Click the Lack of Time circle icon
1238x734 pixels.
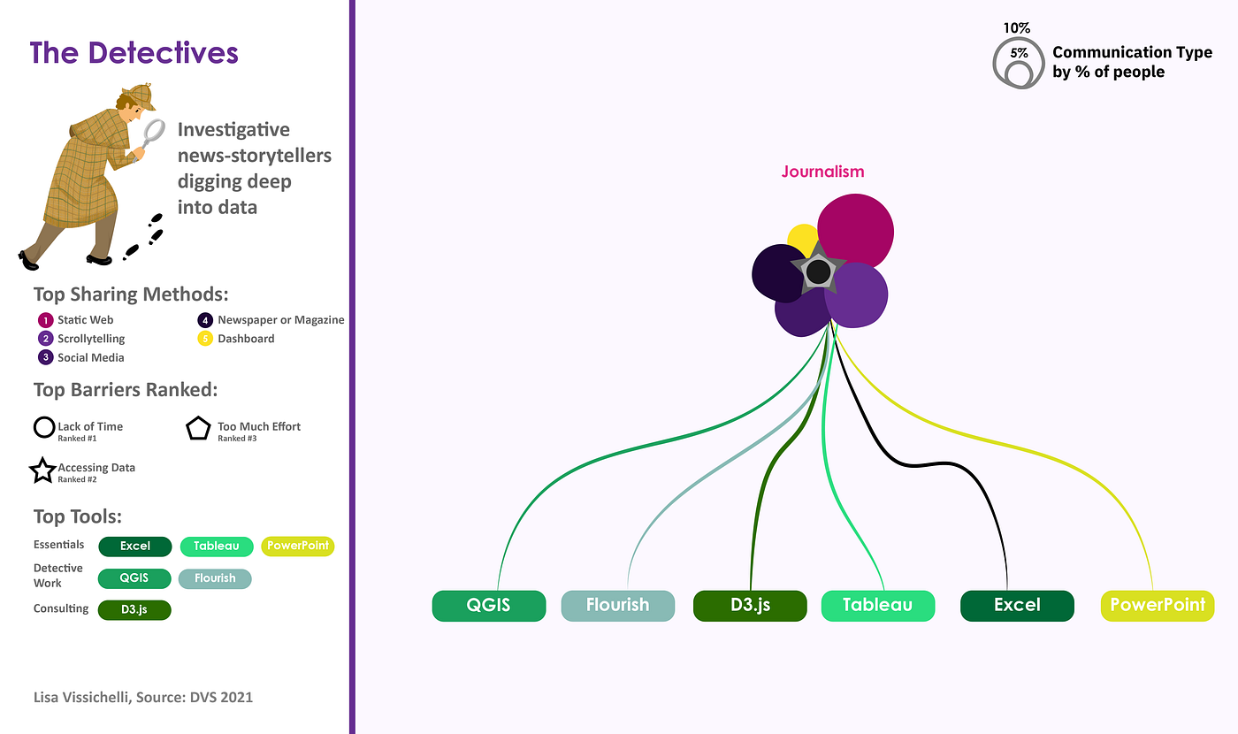44,428
